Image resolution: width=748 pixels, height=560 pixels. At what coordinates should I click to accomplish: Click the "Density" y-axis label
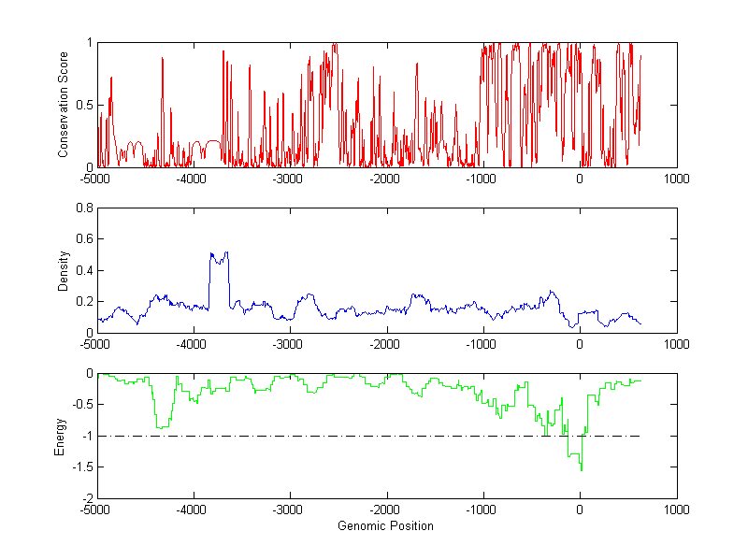click(x=64, y=270)
